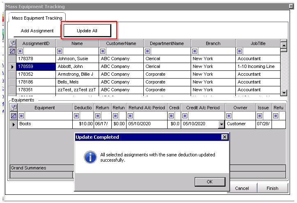Open the Credit A/c Period filter icon

(185, 116)
